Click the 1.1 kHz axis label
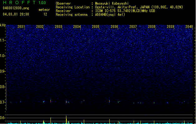The width and height of the screenshot is (196, 124). click(2, 40)
